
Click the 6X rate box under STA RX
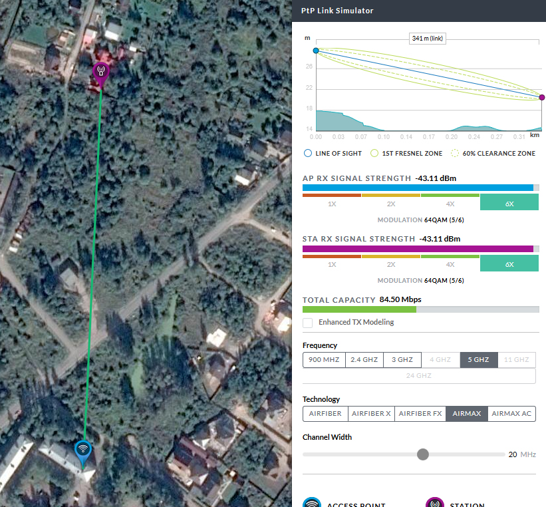coord(509,263)
